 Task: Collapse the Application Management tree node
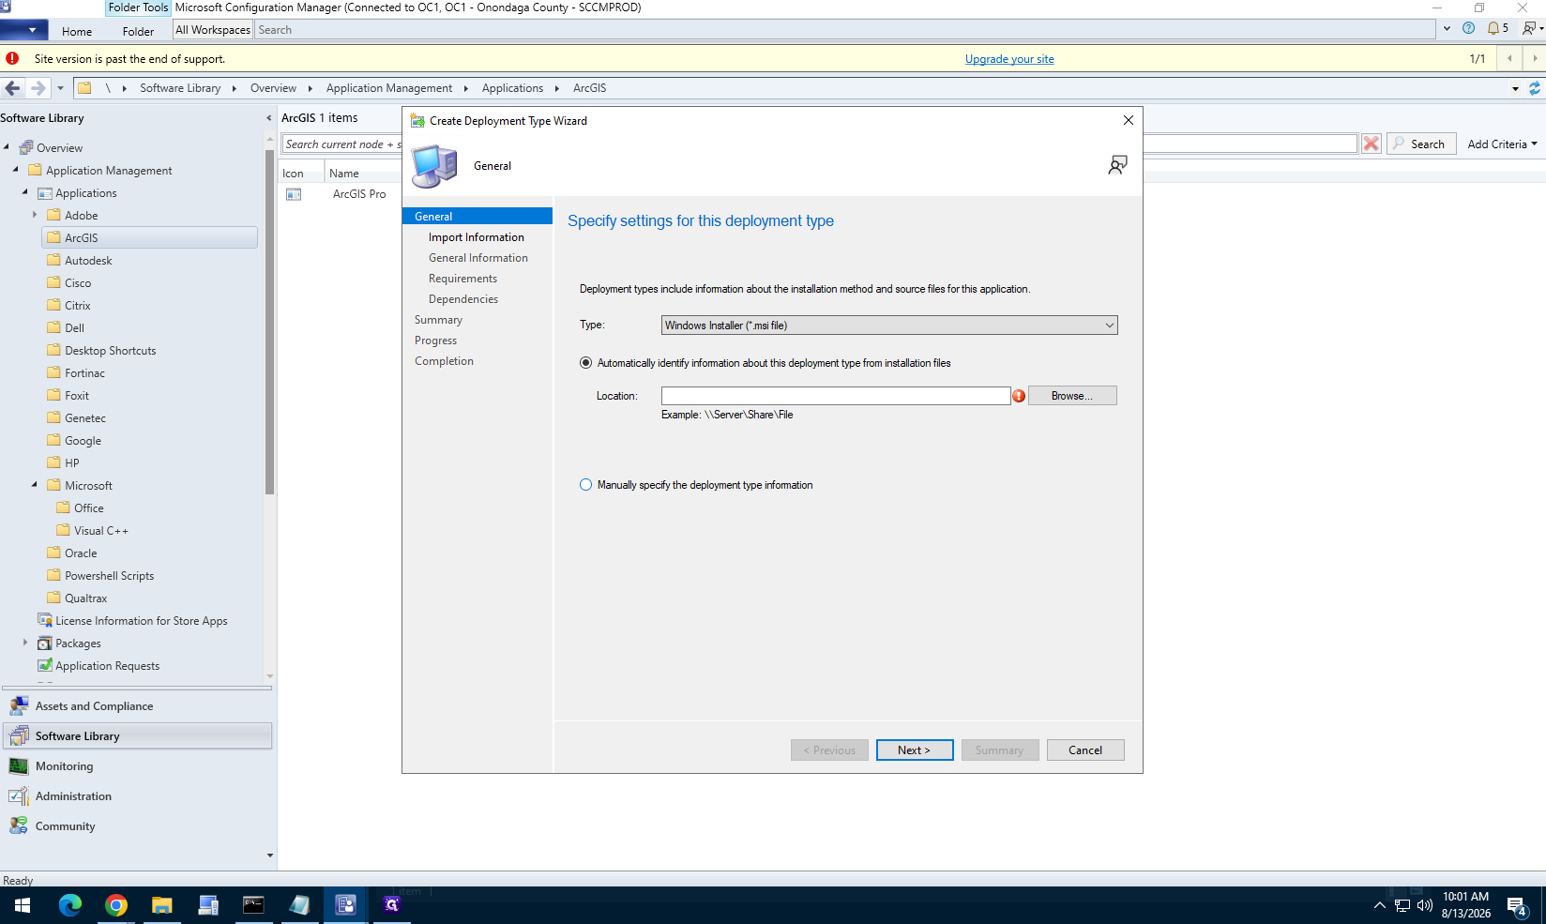tap(16, 170)
